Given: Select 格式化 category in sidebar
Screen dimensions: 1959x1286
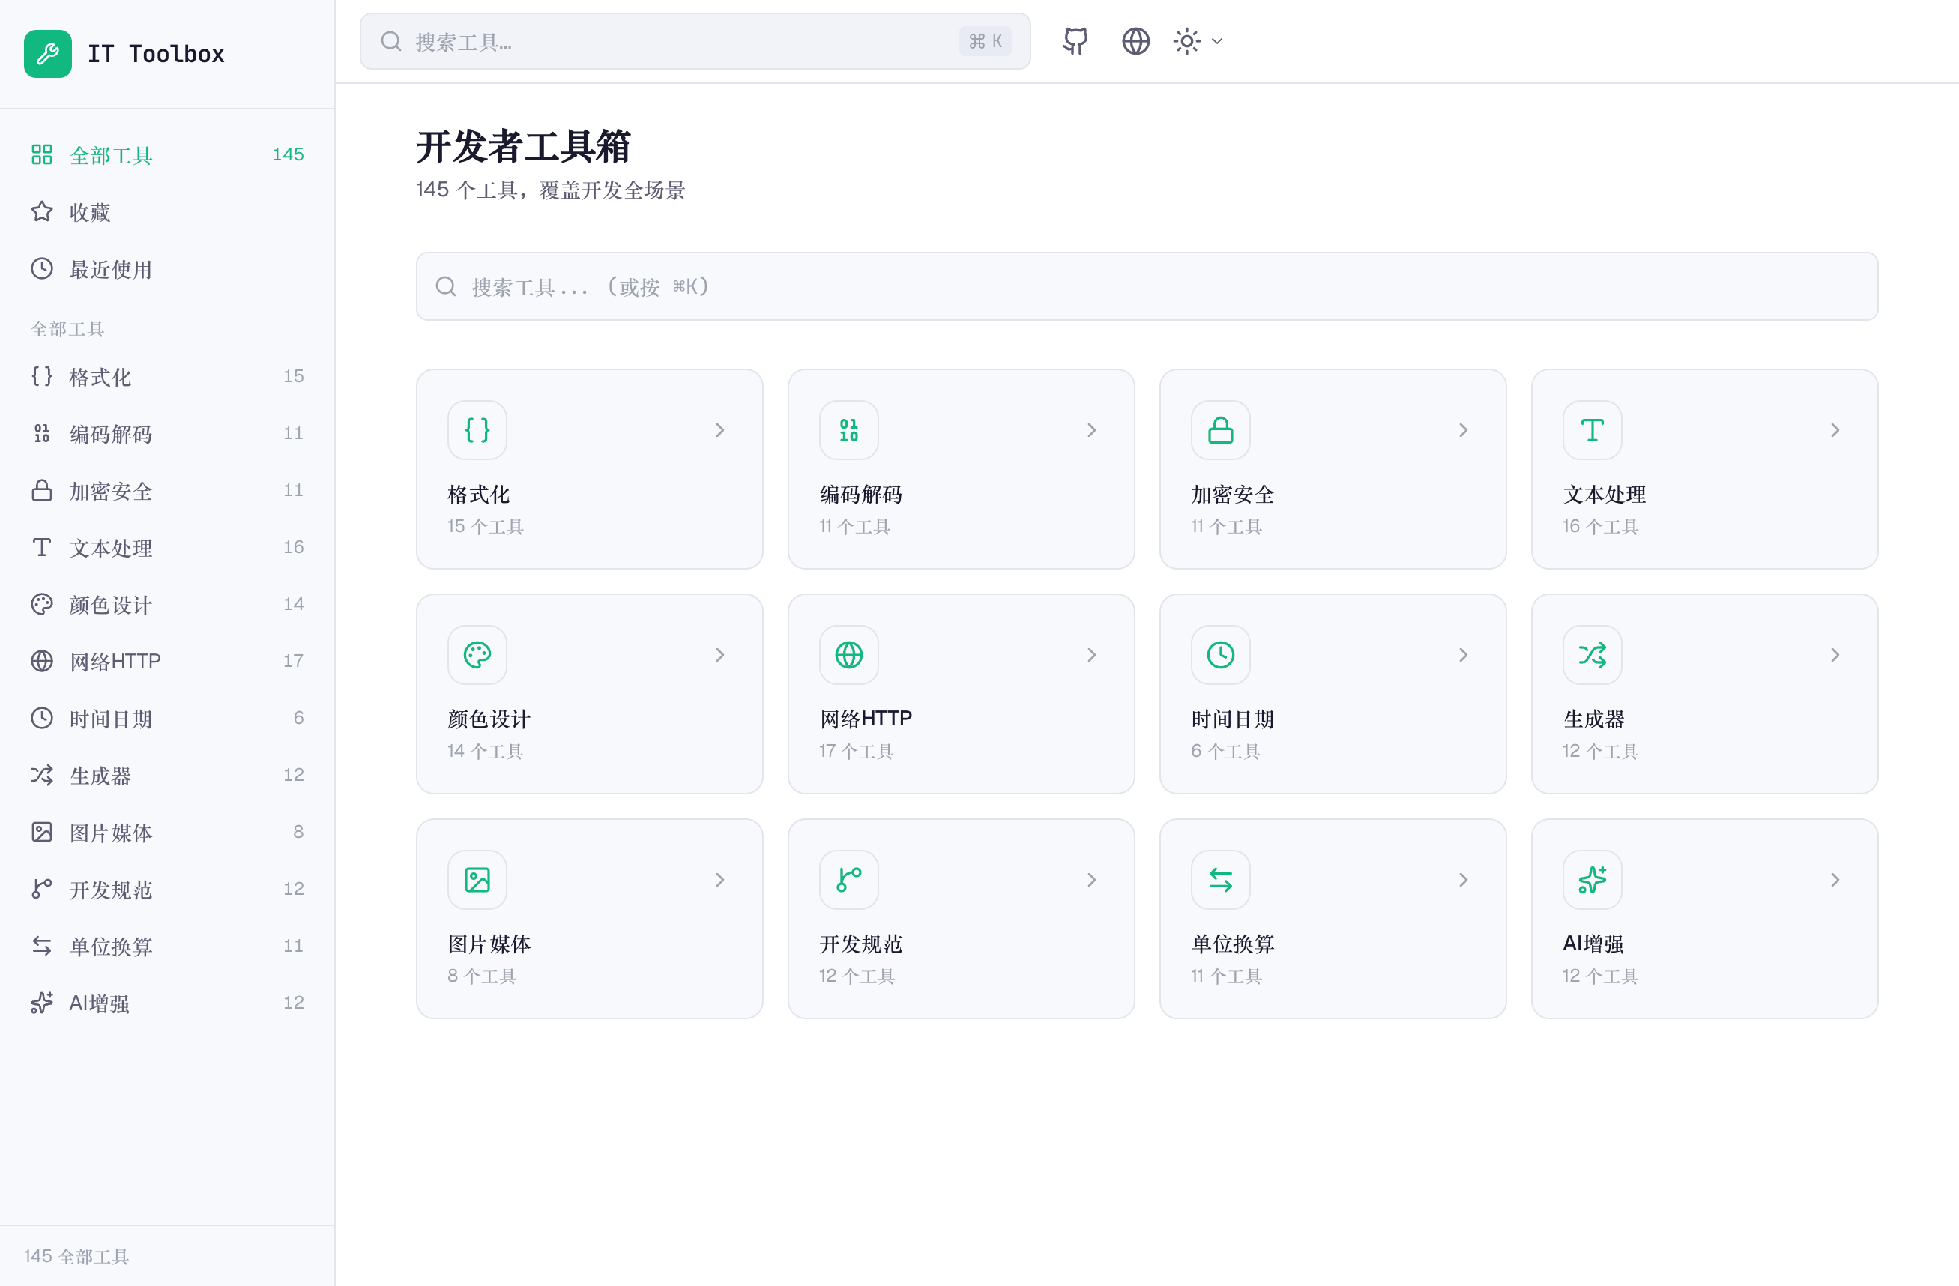Looking at the screenshot, I should coord(167,376).
